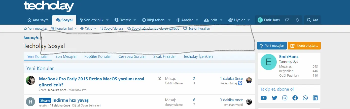
Task: Open the Facebook social icon
Action: click(295, 98)
